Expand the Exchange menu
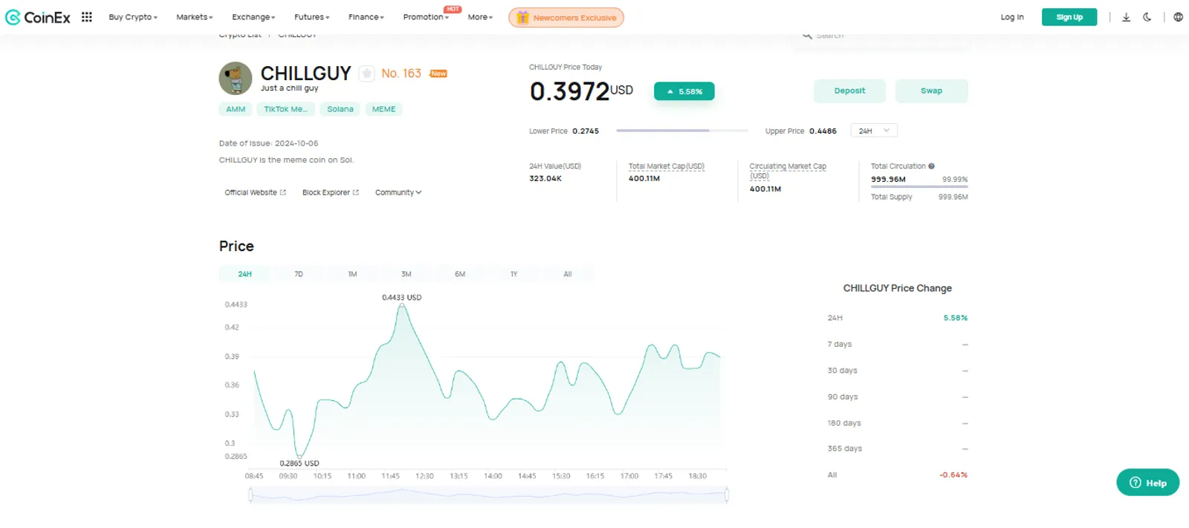The width and height of the screenshot is (1189, 528). [253, 17]
